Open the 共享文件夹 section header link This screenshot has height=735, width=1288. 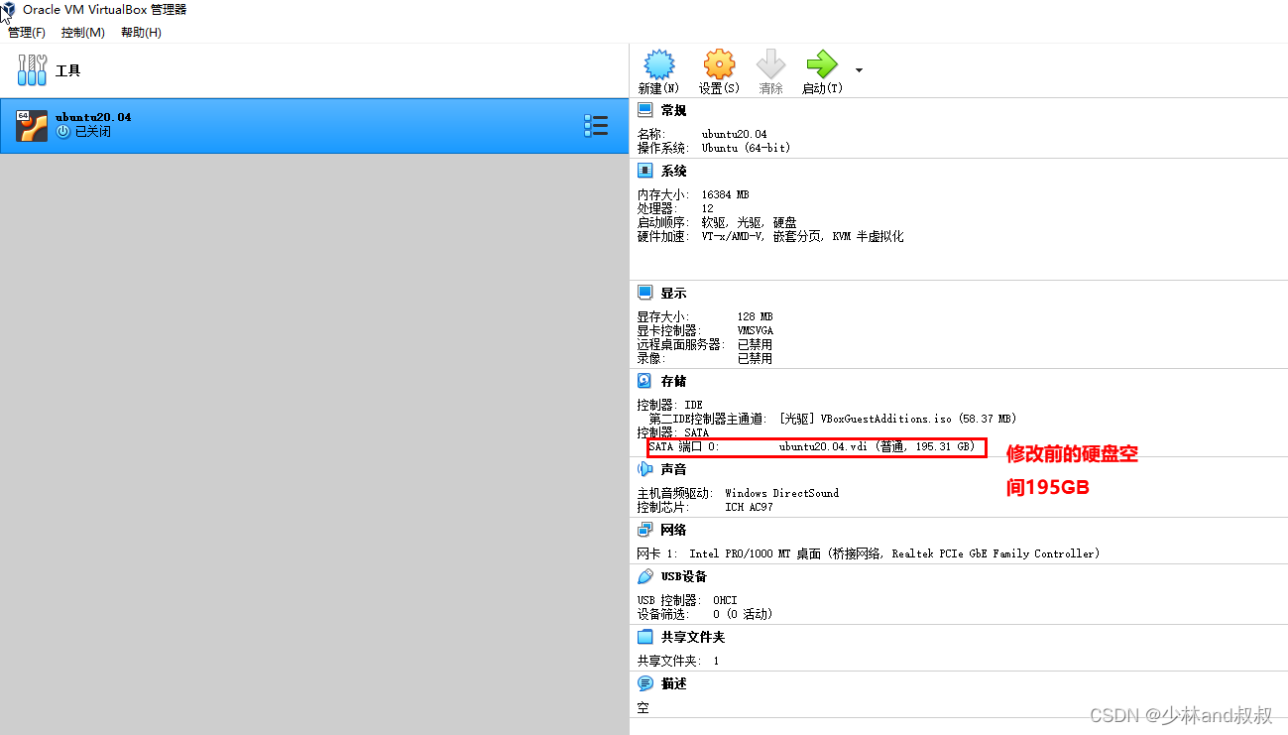pos(693,638)
